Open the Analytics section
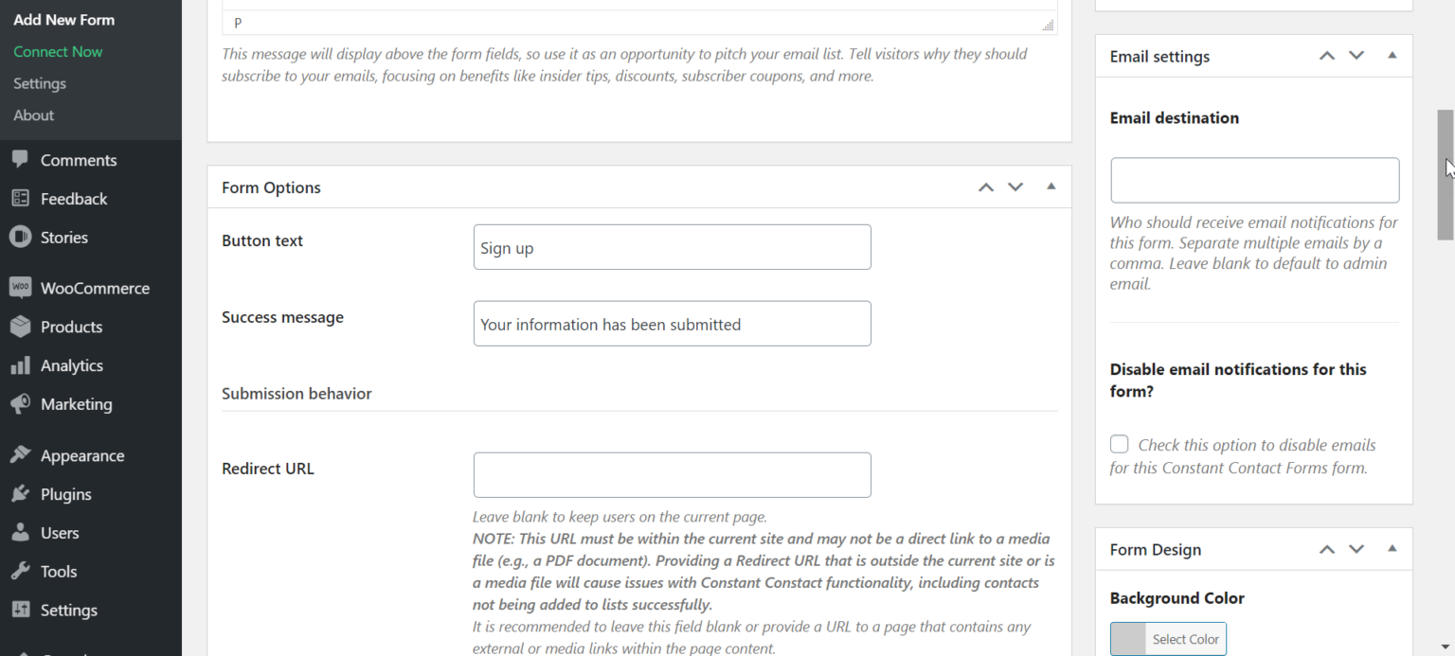 pyautogui.click(x=70, y=364)
